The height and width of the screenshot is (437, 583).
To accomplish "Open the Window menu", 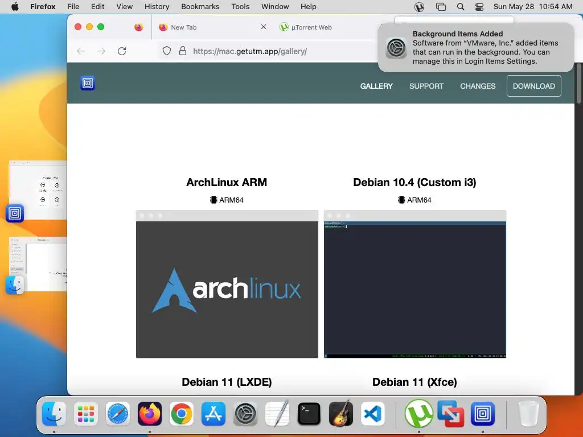I will 275,6.
